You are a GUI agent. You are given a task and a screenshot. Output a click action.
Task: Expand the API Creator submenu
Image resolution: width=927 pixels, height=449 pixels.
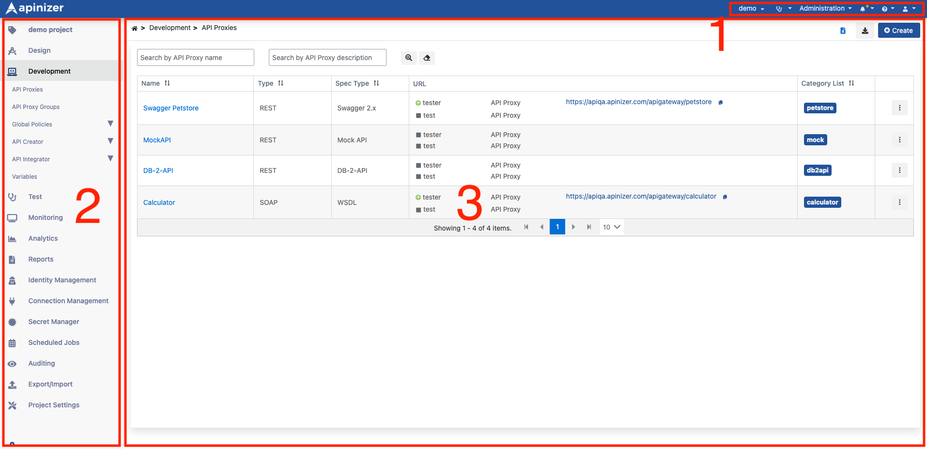(x=110, y=141)
